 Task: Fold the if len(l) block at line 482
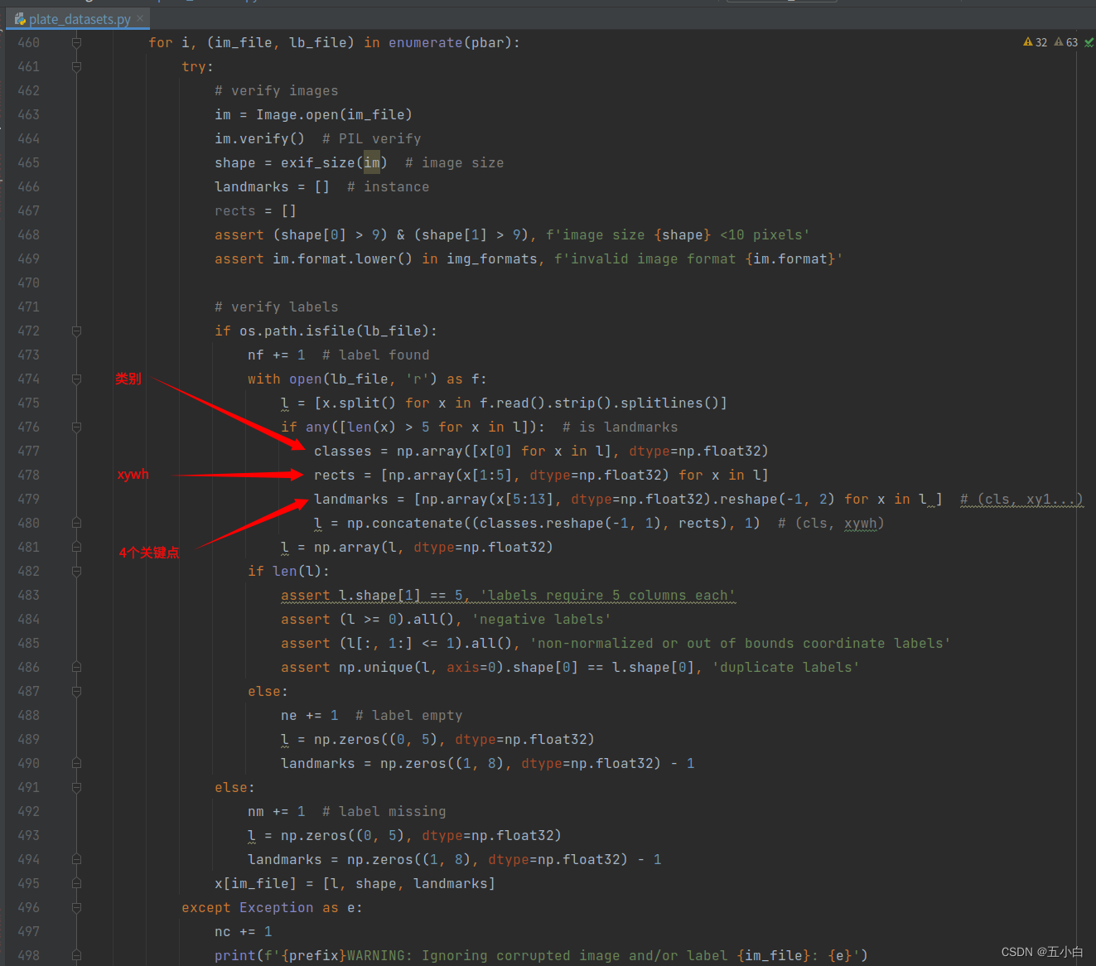[76, 572]
